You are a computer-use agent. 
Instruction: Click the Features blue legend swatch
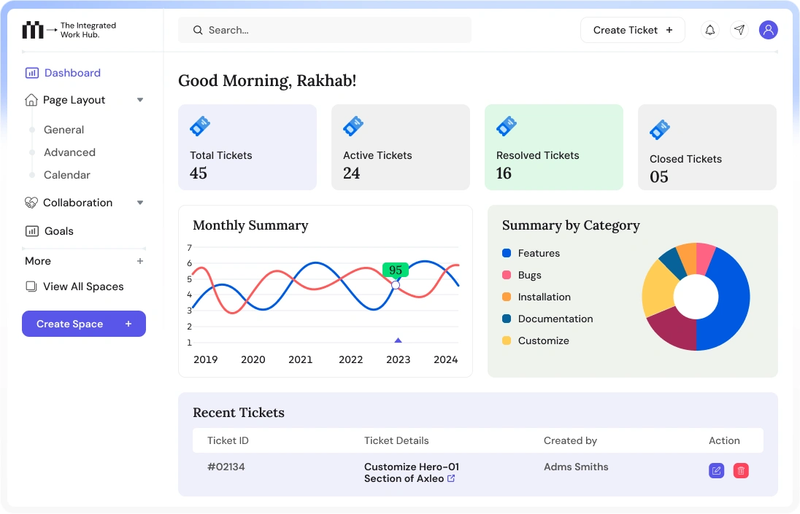click(x=507, y=253)
